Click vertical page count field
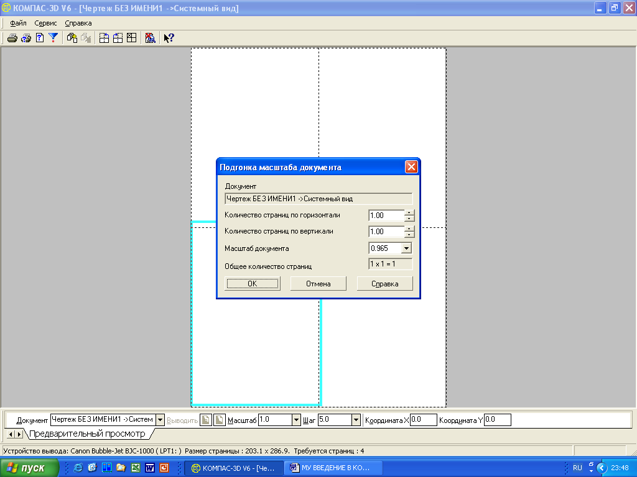Viewport: 637px width, 477px height. 386,232
